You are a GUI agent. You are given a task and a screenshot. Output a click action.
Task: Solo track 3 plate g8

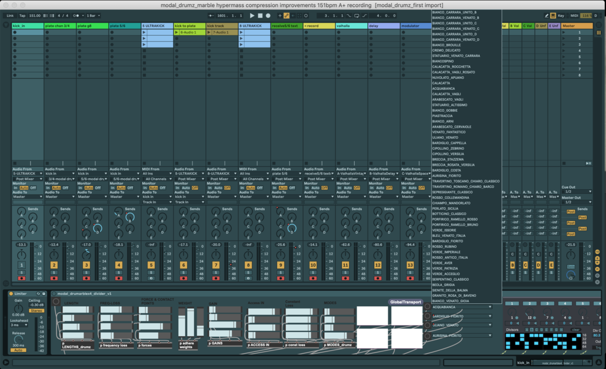[86, 272]
